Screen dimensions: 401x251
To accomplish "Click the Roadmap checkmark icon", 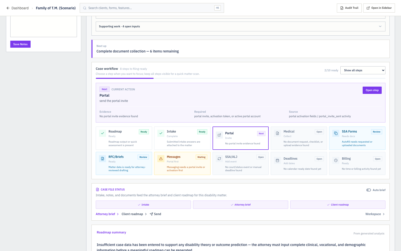I will pyautogui.click(x=103, y=133).
